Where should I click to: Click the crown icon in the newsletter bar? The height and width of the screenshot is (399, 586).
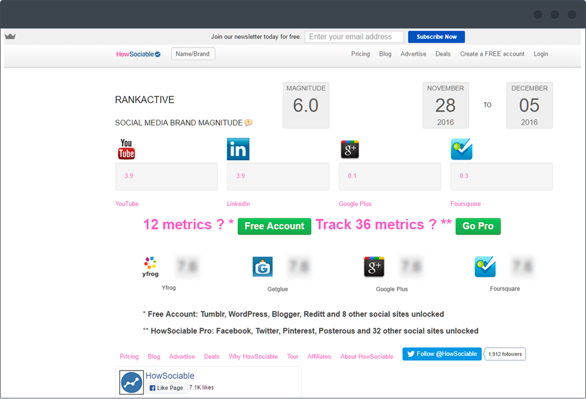coord(10,36)
